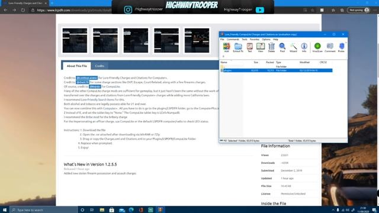Click the Comment icon in WinRAR toolbar
The width and height of the screenshot is (379, 213).
[330, 47]
